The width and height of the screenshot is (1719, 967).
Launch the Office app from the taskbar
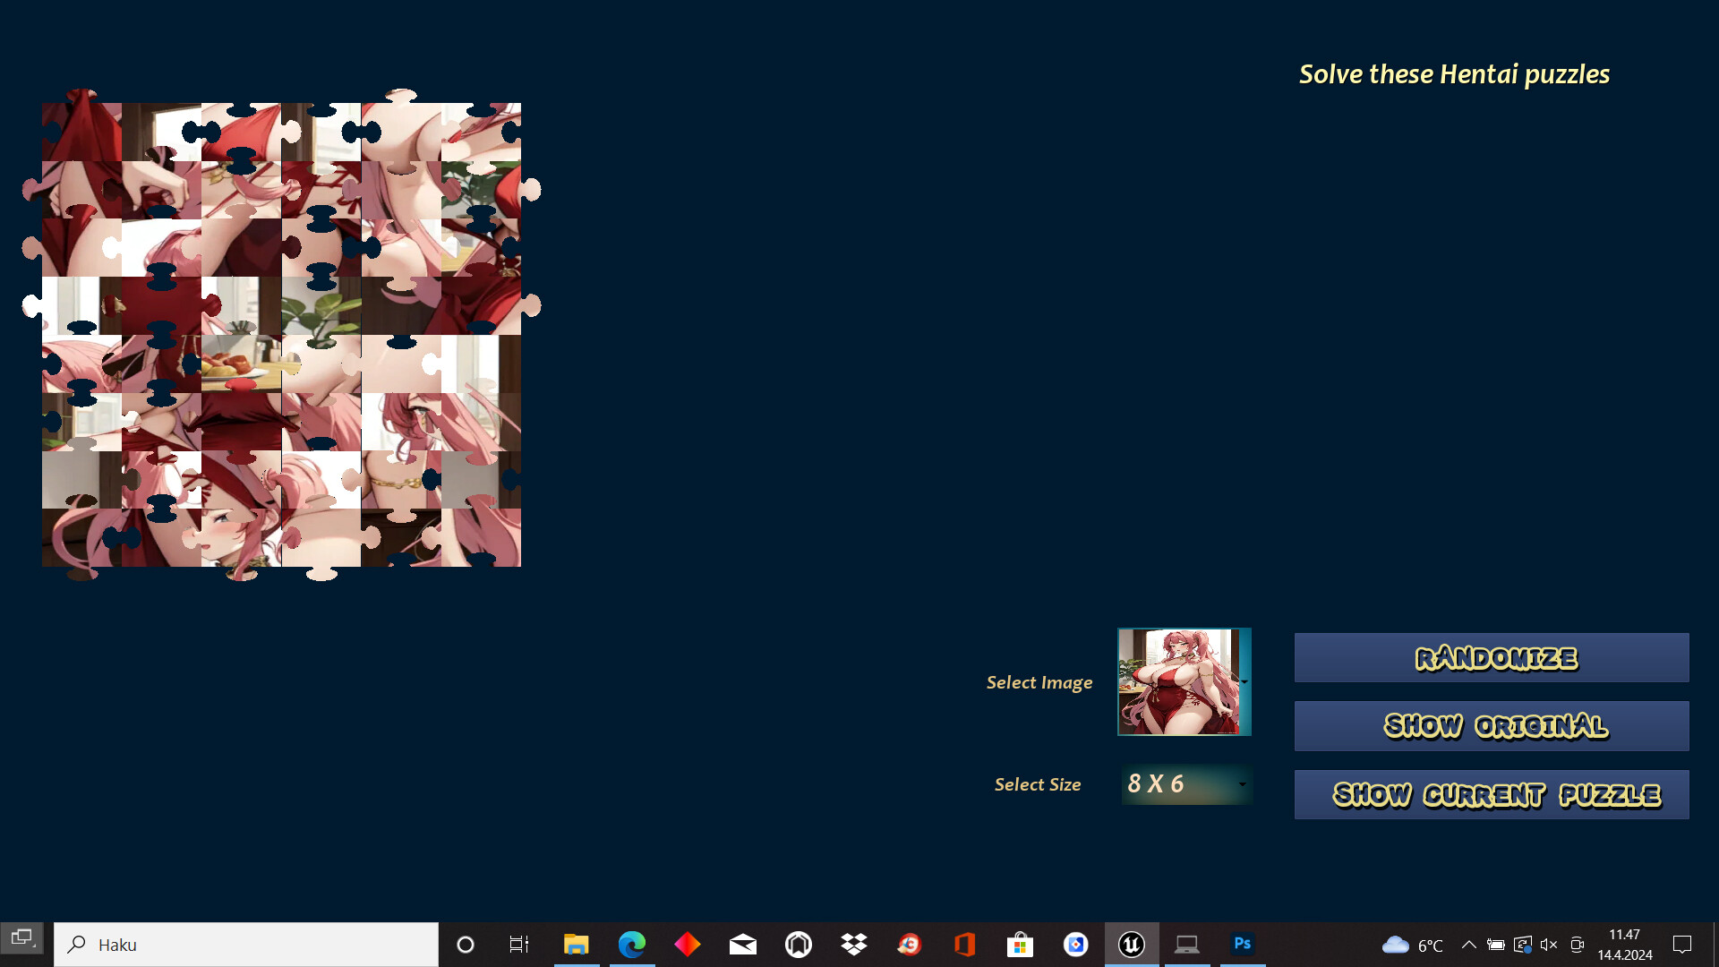[964, 944]
